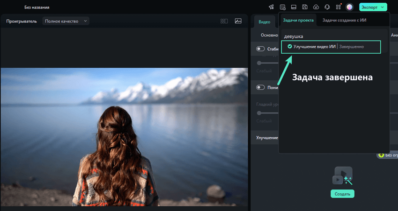Click the layout panel icon

(x=294, y=7)
